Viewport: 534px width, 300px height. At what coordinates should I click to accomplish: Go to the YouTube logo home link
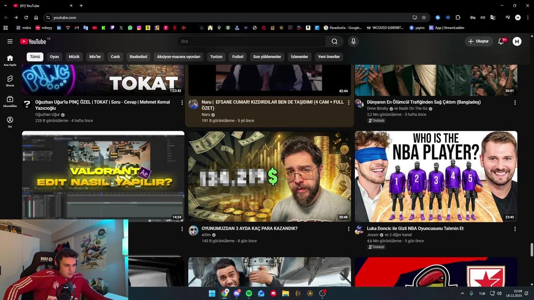pyautogui.click(x=33, y=41)
